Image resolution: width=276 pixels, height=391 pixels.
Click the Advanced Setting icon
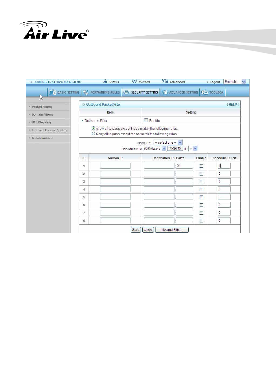pyautogui.click(x=165, y=92)
